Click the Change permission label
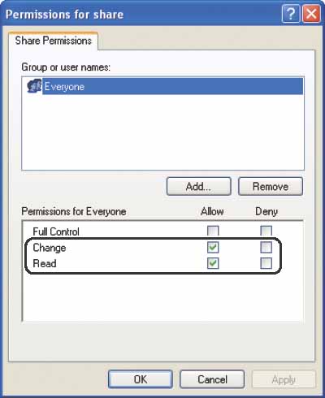The height and width of the screenshot is (398, 325). point(50,248)
